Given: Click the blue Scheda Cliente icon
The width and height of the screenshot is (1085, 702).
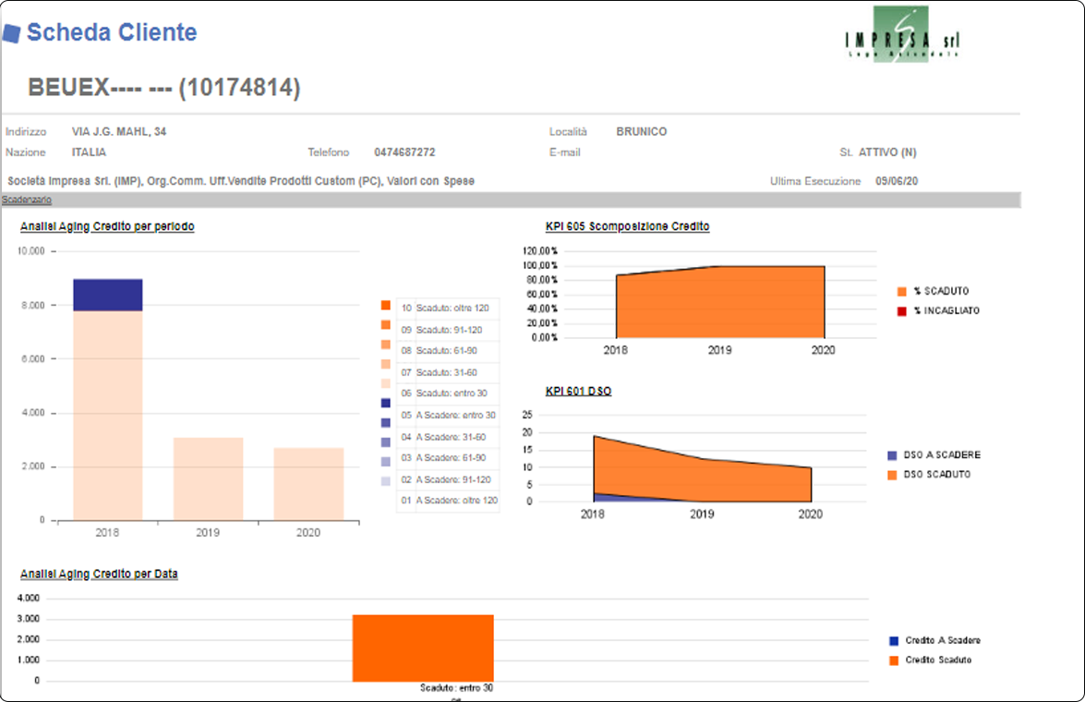Looking at the screenshot, I should coord(12,33).
